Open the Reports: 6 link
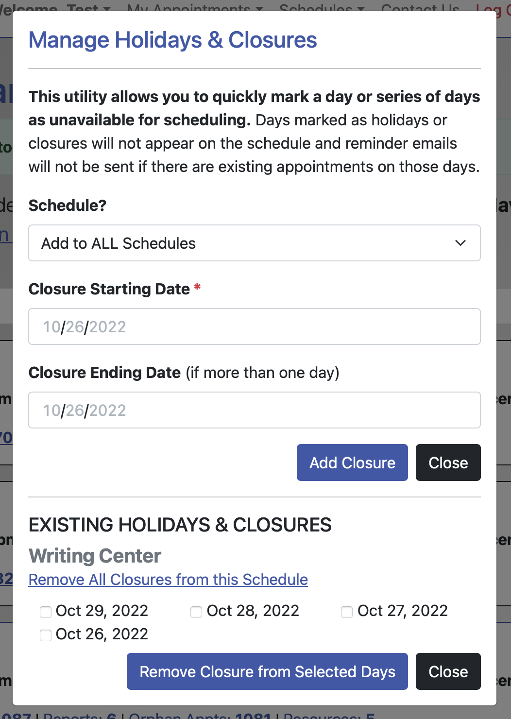Screen dimensions: 511x719 point(80,715)
